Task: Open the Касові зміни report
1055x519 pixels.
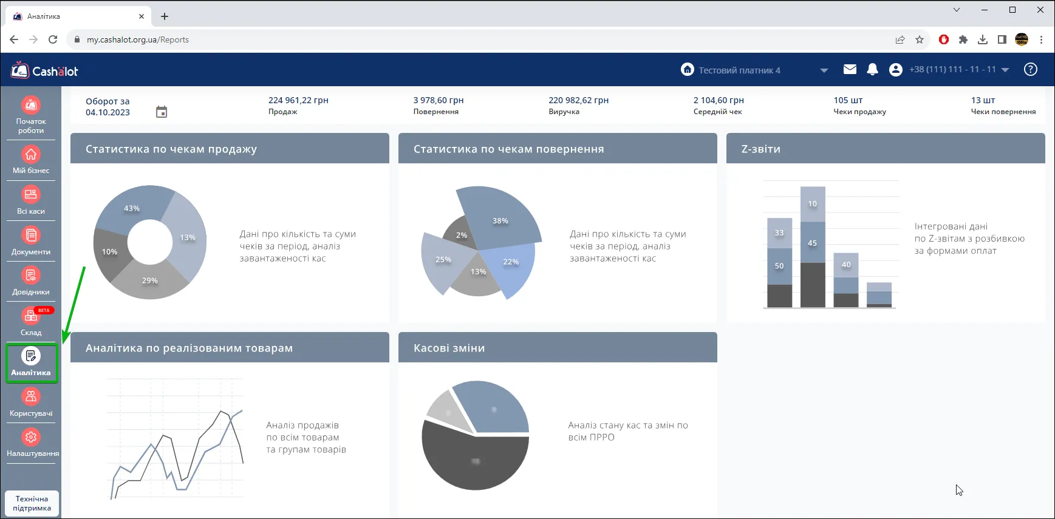Action: click(x=558, y=348)
